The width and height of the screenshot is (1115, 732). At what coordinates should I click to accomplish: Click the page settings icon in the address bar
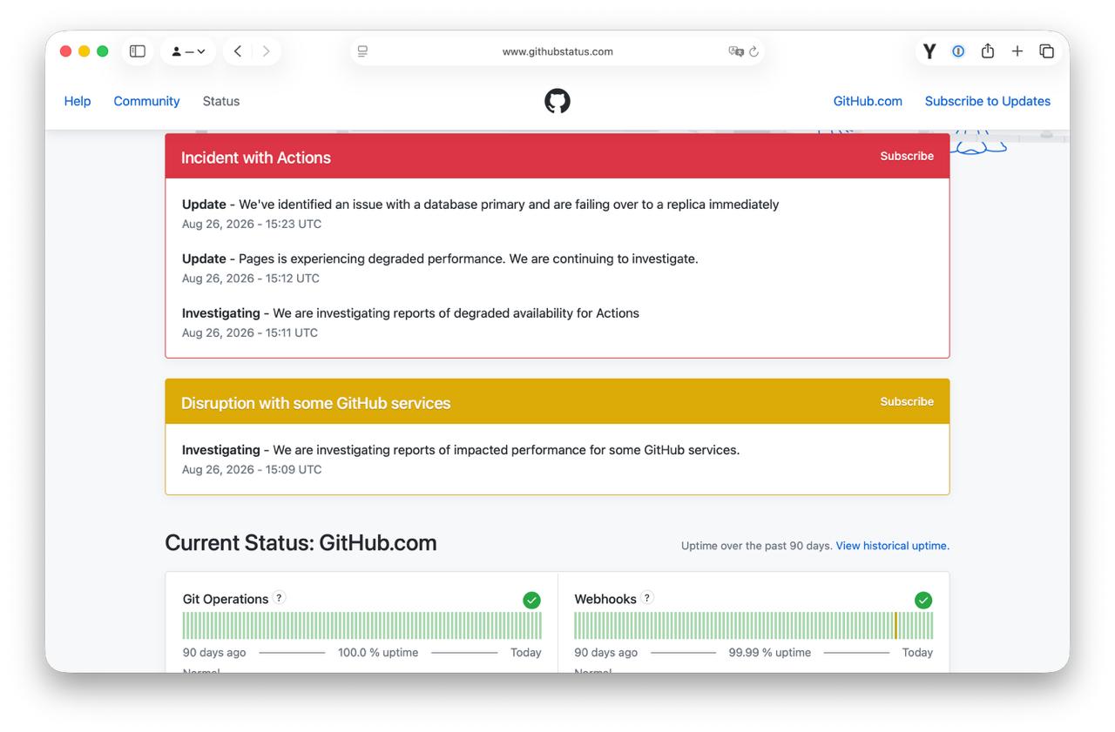pyautogui.click(x=363, y=51)
